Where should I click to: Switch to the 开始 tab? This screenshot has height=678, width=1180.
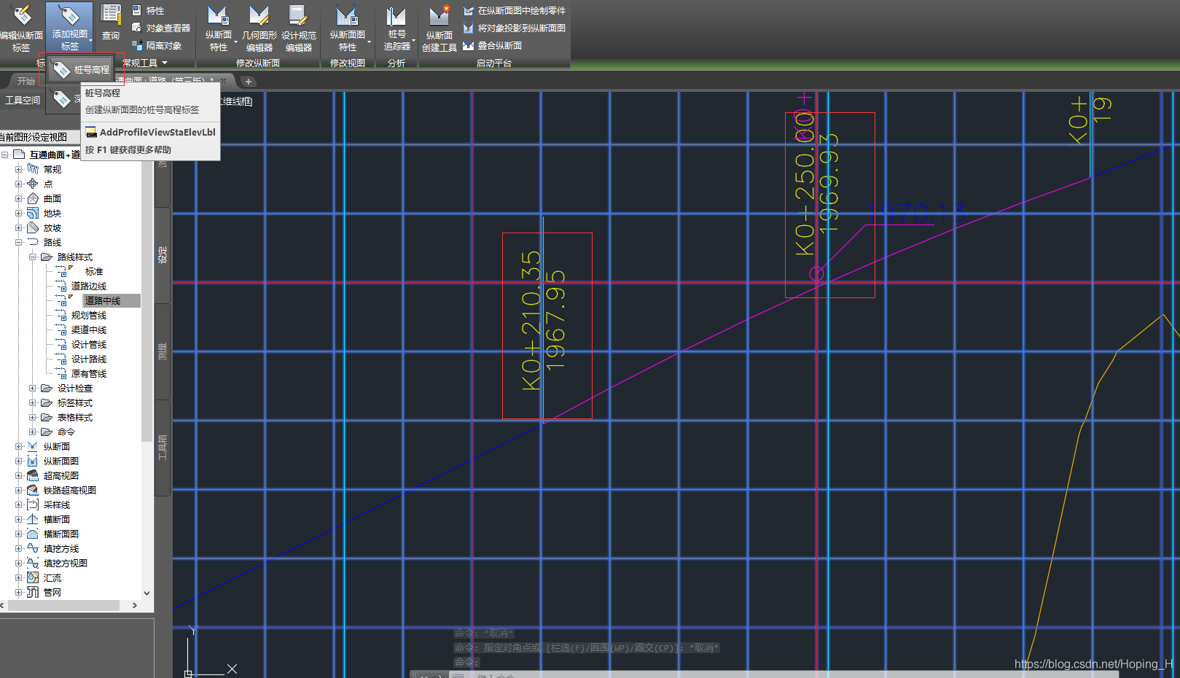(x=26, y=81)
